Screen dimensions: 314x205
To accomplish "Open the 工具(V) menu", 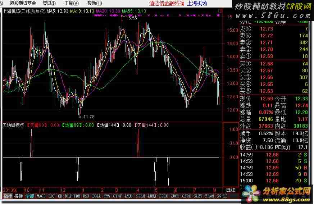I will click(72, 3).
